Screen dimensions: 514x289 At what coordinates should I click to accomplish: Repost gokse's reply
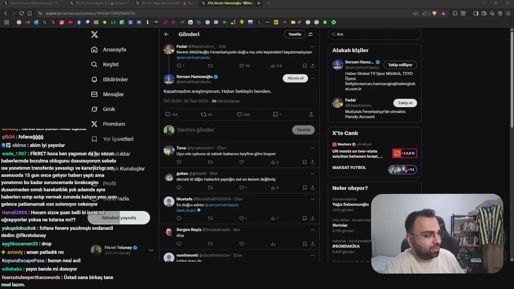point(210,187)
